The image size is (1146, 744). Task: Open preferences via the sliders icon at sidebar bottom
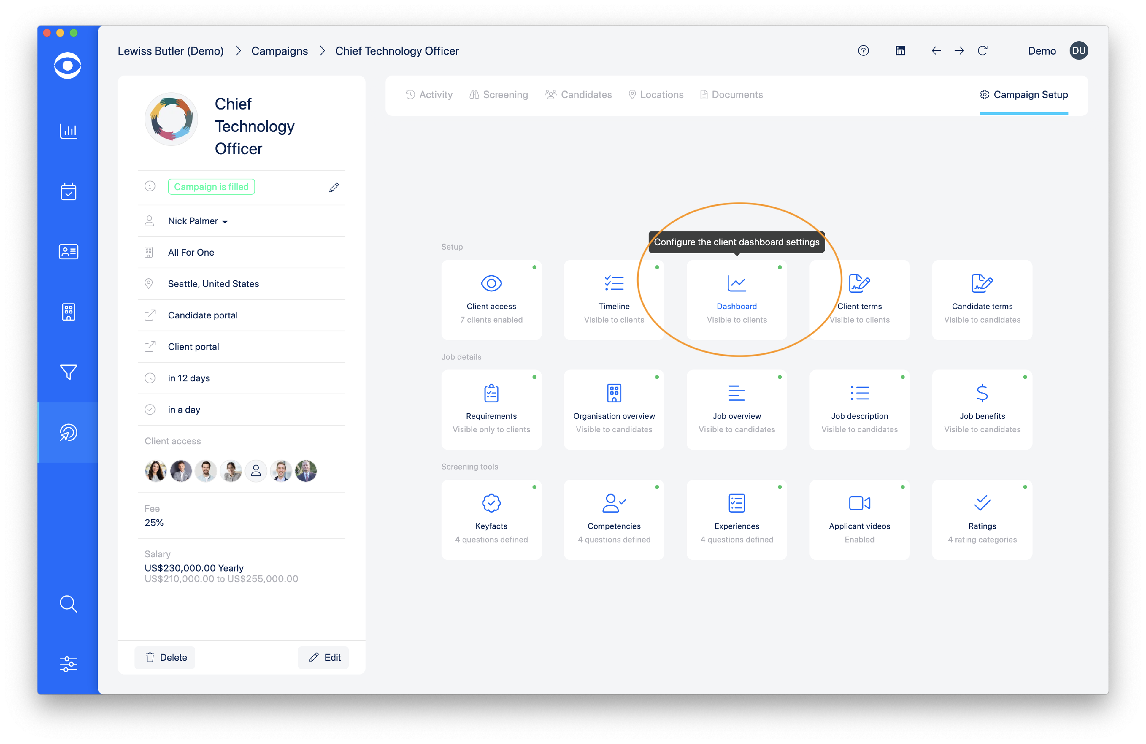[68, 664]
